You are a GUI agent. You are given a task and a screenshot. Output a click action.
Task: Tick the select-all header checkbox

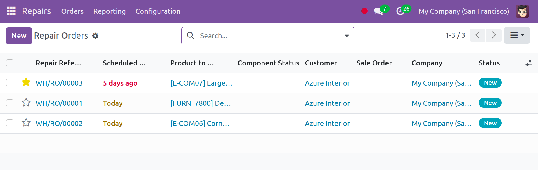[x=10, y=63]
